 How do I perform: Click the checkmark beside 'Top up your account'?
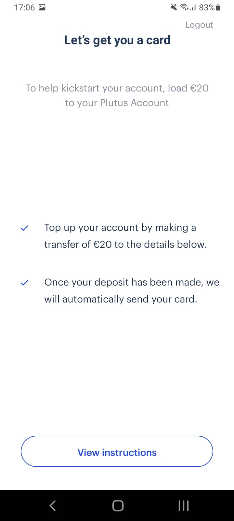pyautogui.click(x=24, y=228)
